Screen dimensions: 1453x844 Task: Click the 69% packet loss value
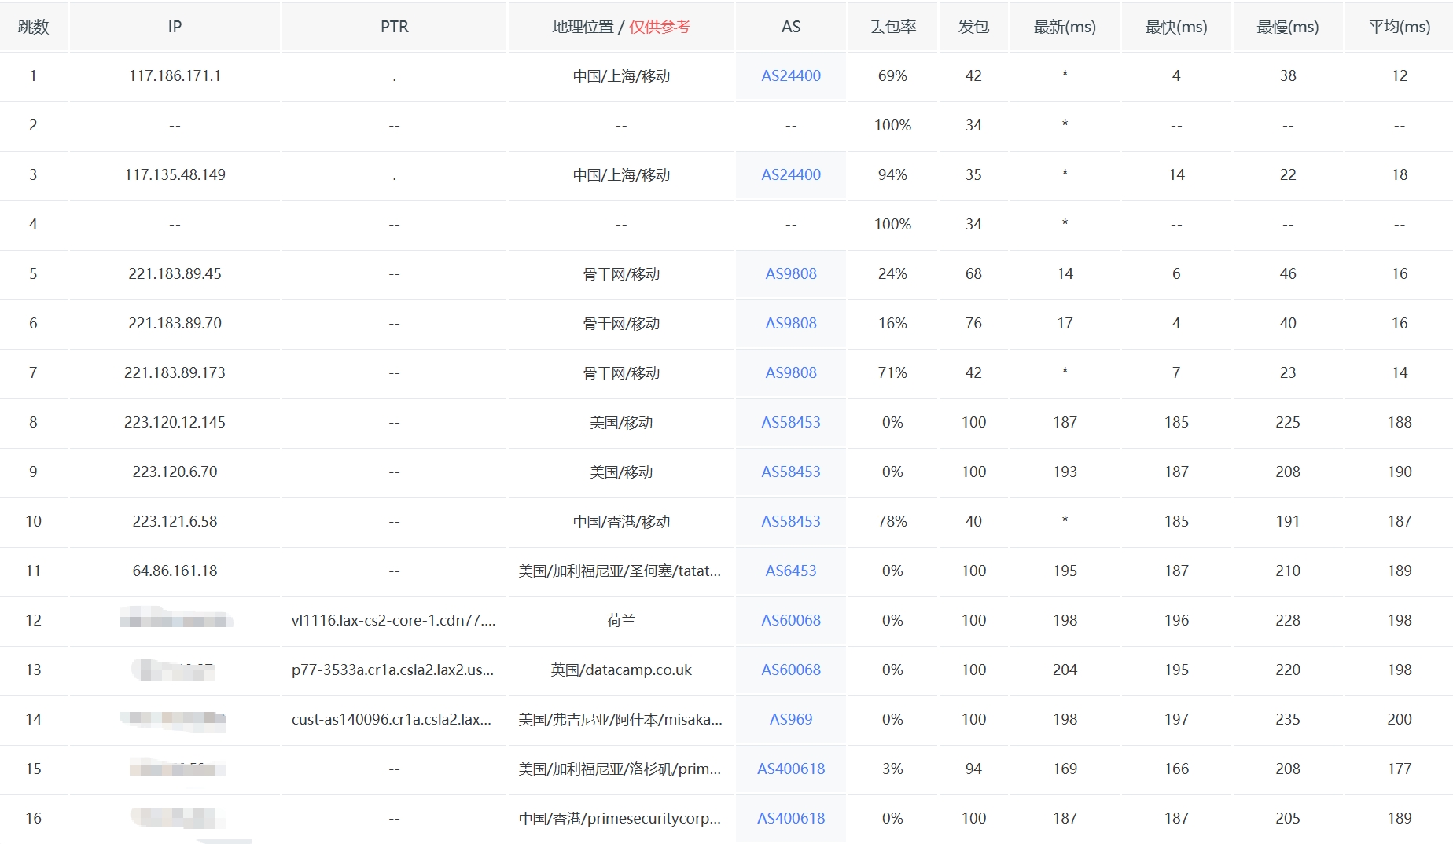click(892, 75)
